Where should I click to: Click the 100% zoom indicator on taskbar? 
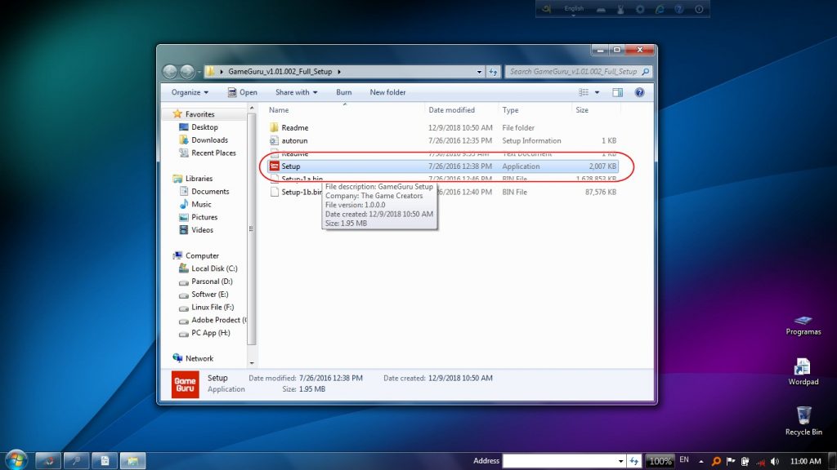pos(660,461)
